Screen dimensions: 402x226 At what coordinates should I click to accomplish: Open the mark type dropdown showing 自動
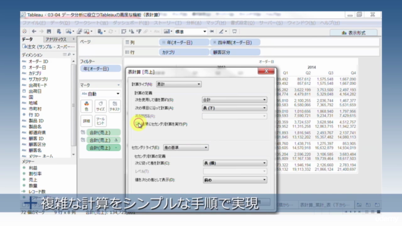(x=100, y=94)
